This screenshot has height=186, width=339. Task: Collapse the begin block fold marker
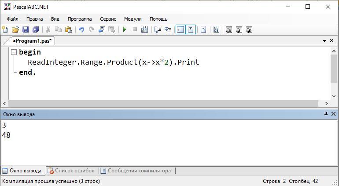tap(14, 52)
